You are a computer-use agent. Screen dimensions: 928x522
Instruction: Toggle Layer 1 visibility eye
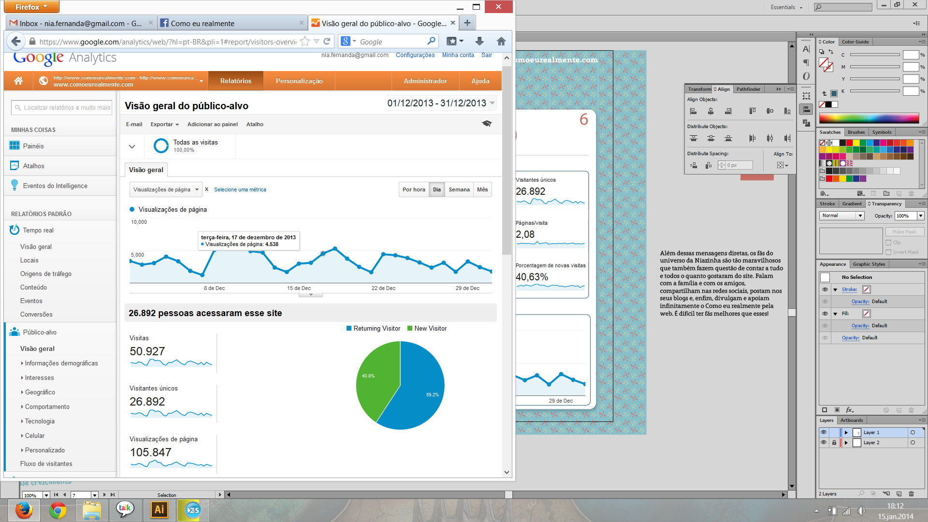(824, 432)
